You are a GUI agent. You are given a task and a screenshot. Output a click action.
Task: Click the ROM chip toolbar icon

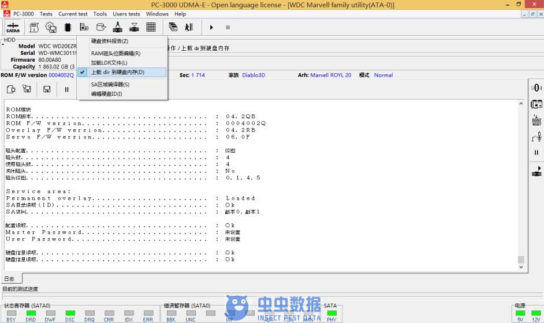tap(68, 27)
